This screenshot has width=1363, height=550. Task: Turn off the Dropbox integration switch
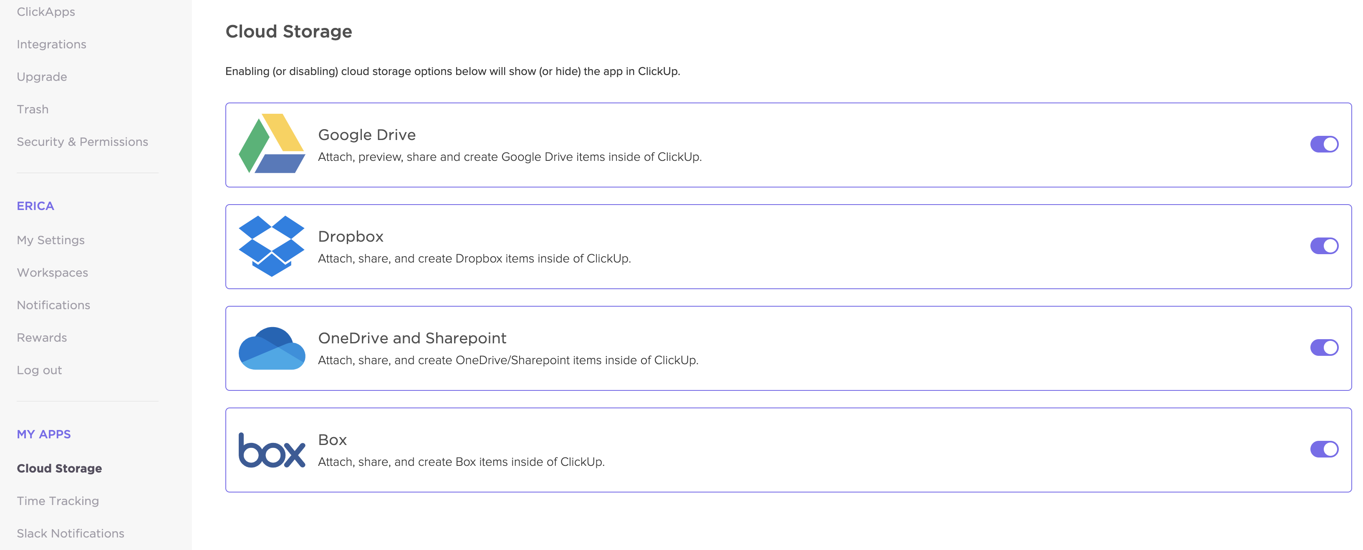pyautogui.click(x=1324, y=246)
